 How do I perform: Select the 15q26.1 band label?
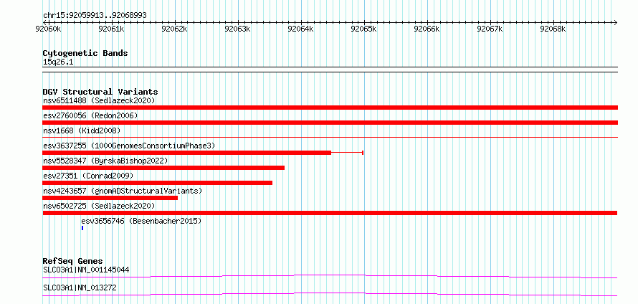coord(58,62)
